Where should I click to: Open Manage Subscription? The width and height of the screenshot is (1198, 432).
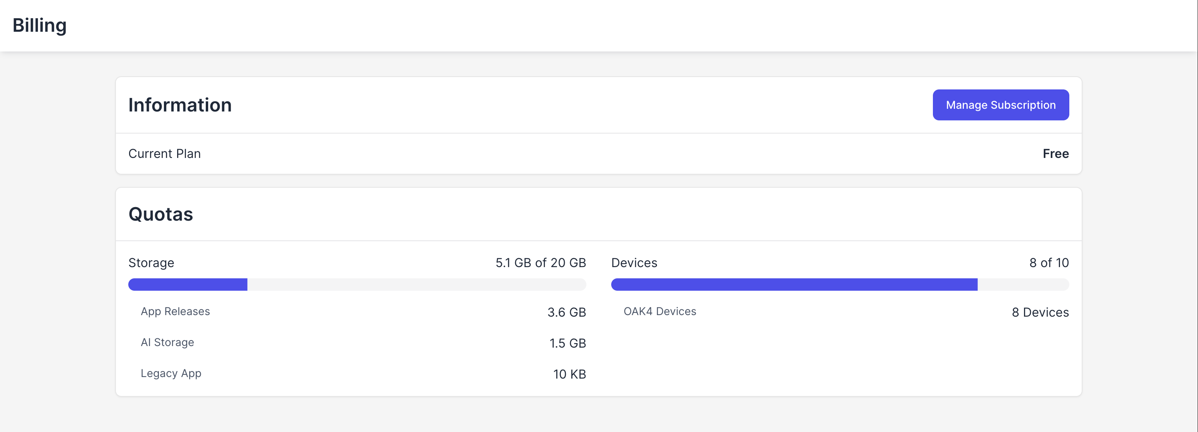click(1000, 105)
